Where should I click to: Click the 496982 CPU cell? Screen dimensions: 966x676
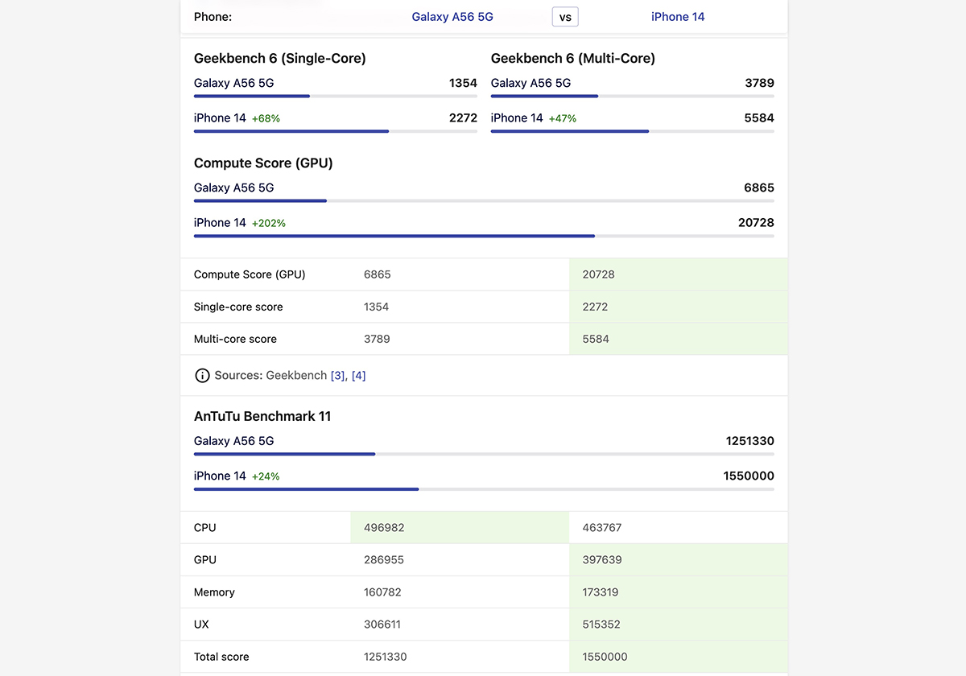(x=460, y=528)
